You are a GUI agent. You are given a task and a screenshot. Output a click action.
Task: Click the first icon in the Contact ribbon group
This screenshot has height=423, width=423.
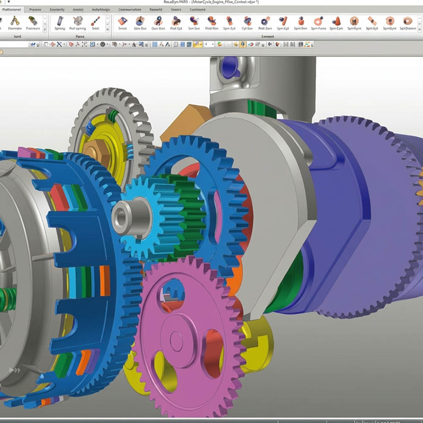(x=122, y=21)
